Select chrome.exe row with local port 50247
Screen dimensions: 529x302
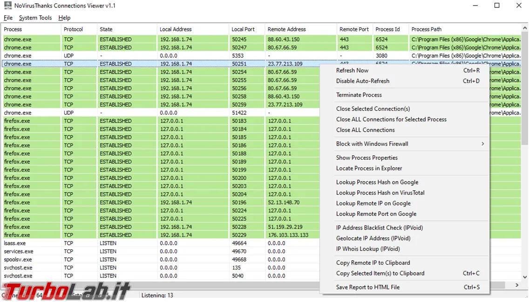tap(261, 47)
